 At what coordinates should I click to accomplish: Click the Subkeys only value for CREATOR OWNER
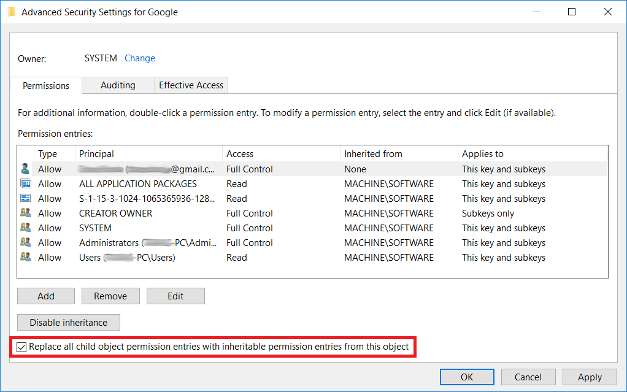click(488, 213)
